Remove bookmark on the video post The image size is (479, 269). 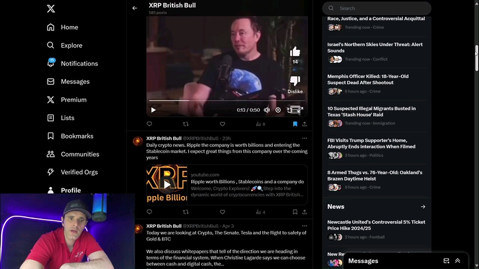295,124
